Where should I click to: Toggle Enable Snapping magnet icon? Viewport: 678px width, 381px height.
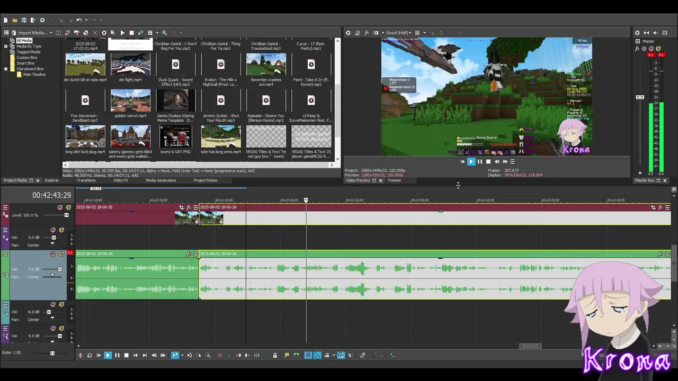(x=308, y=356)
